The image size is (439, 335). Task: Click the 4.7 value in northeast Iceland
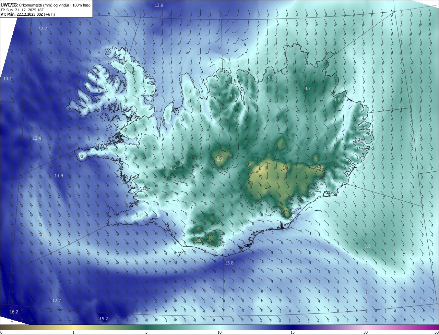click(x=308, y=88)
